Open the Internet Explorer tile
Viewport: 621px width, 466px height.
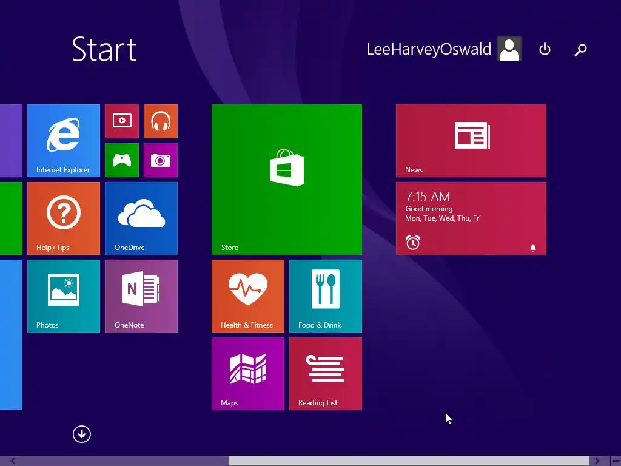63,141
